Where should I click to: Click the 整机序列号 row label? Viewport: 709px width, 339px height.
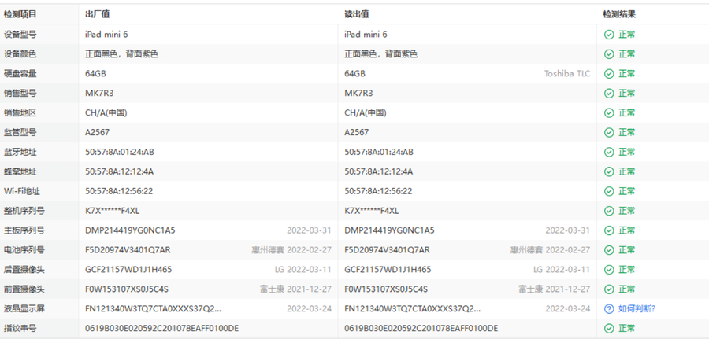[x=24, y=211]
